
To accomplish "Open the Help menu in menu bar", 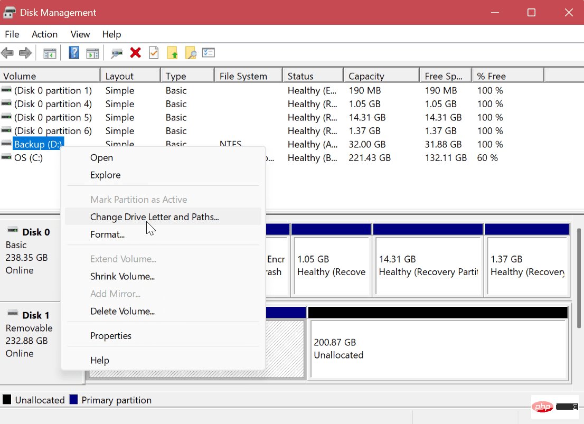I will click(x=111, y=34).
